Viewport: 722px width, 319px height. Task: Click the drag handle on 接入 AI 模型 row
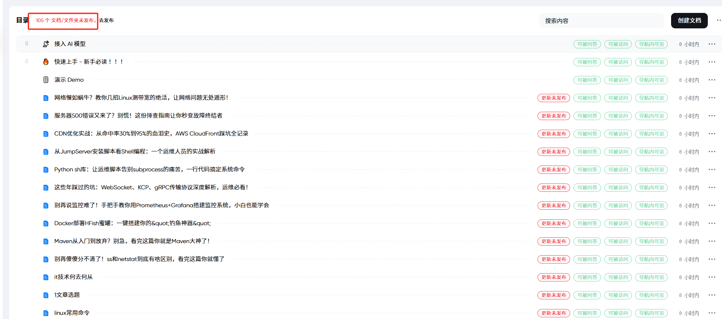point(27,43)
